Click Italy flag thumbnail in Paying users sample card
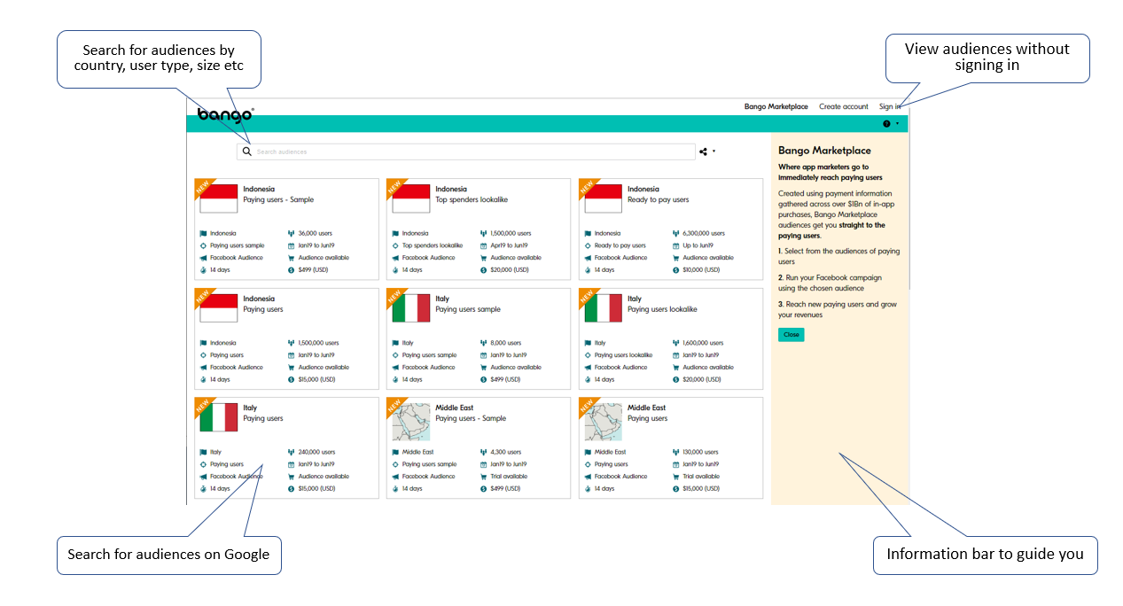The width and height of the screenshot is (1123, 606). tap(411, 308)
